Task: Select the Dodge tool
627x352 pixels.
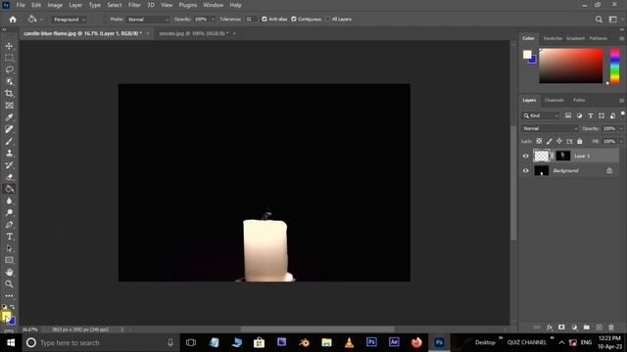Action: pos(9,213)
